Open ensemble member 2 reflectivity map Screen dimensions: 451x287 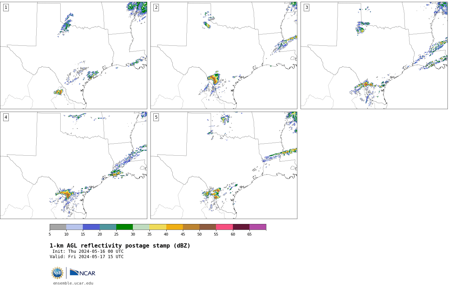coord(224,55)
